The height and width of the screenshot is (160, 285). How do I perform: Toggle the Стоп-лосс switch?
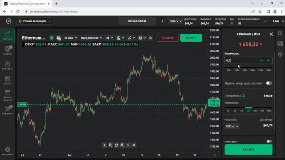tap(269, 141)
